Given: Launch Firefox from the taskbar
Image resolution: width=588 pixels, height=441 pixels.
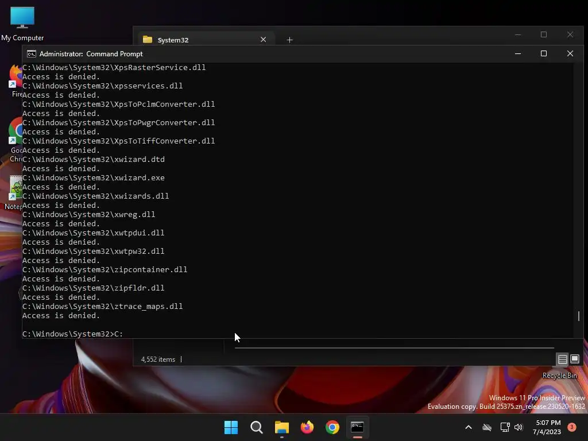Looking at the screenshot, I should point(307,427).
